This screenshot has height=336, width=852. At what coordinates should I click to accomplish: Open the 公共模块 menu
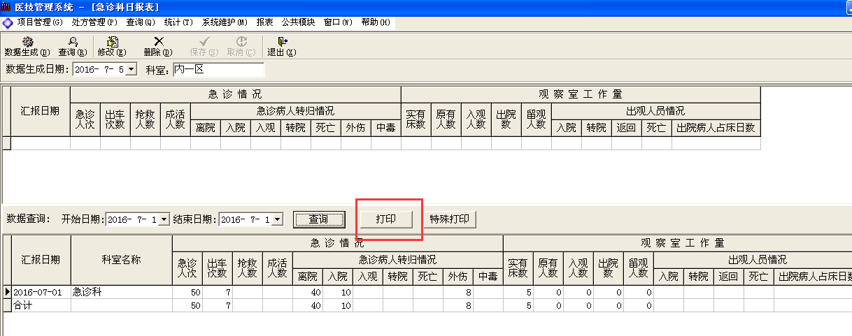coord(299,22)
